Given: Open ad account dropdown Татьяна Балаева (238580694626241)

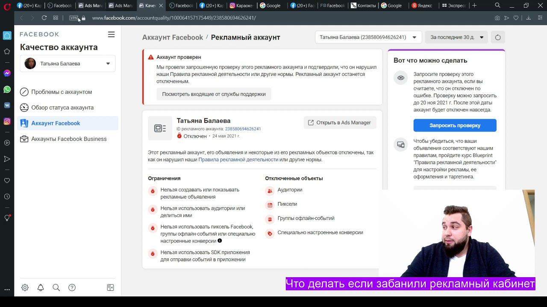Looking at the screenshot, I should coord(368,37).
